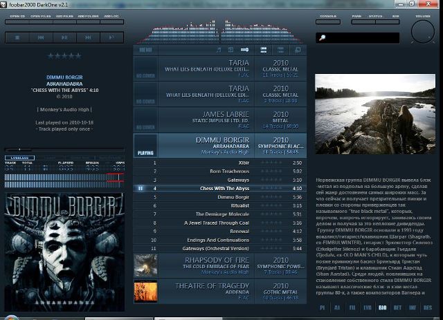The width and height of the screenshot is (443, 320).
Task: Select the grouped list view icon
Action: tap(263, 50)
